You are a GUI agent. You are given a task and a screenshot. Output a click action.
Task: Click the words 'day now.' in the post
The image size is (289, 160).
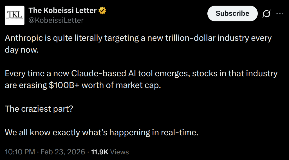(x=21, y=50)
